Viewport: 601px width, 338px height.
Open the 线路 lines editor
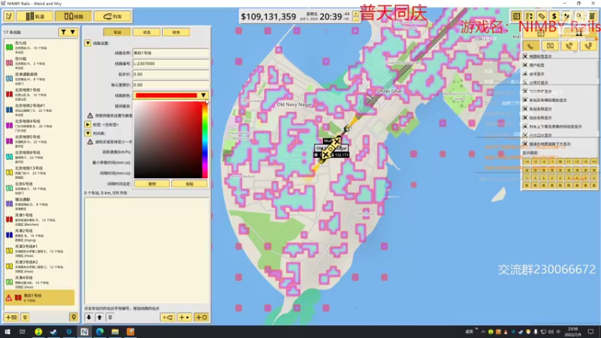click(73, 16)
